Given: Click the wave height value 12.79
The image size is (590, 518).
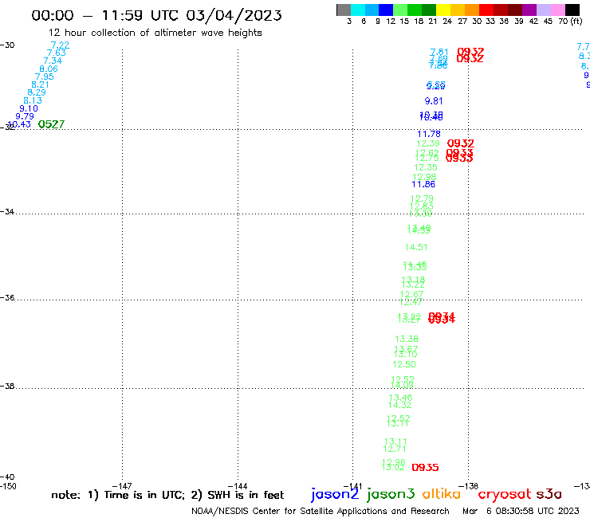Looking at the screenshot, I should [x=422, y=198].
